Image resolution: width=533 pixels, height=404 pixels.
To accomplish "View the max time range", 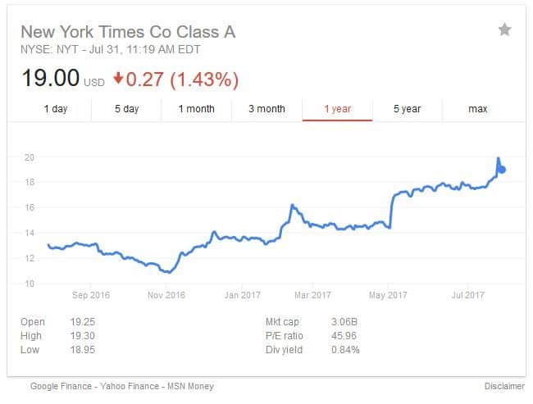I will click(478, 109).
